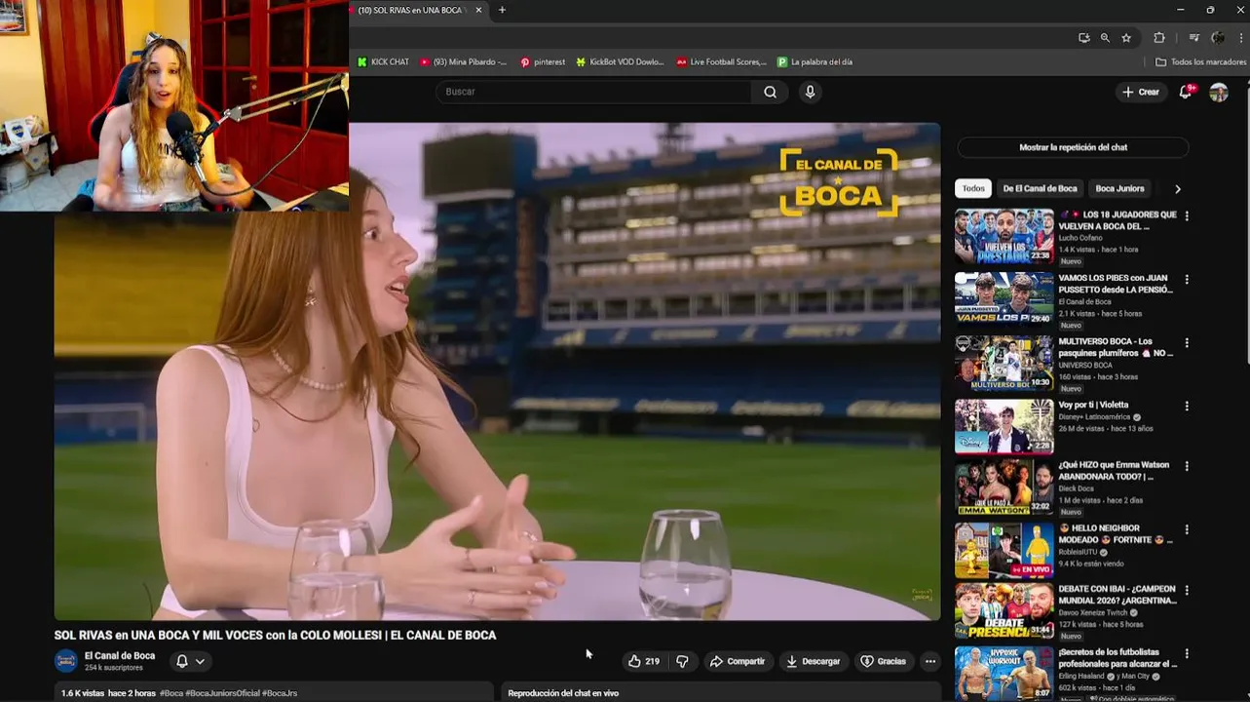Image resolution: width=1250 pixels, height=702 pixels.
Task: Open DEBATE CON IBAI video thumbnail
Action: (1004, 611)
